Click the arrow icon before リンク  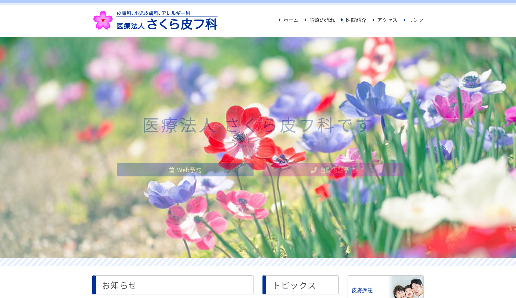click(x=405, y=20)
